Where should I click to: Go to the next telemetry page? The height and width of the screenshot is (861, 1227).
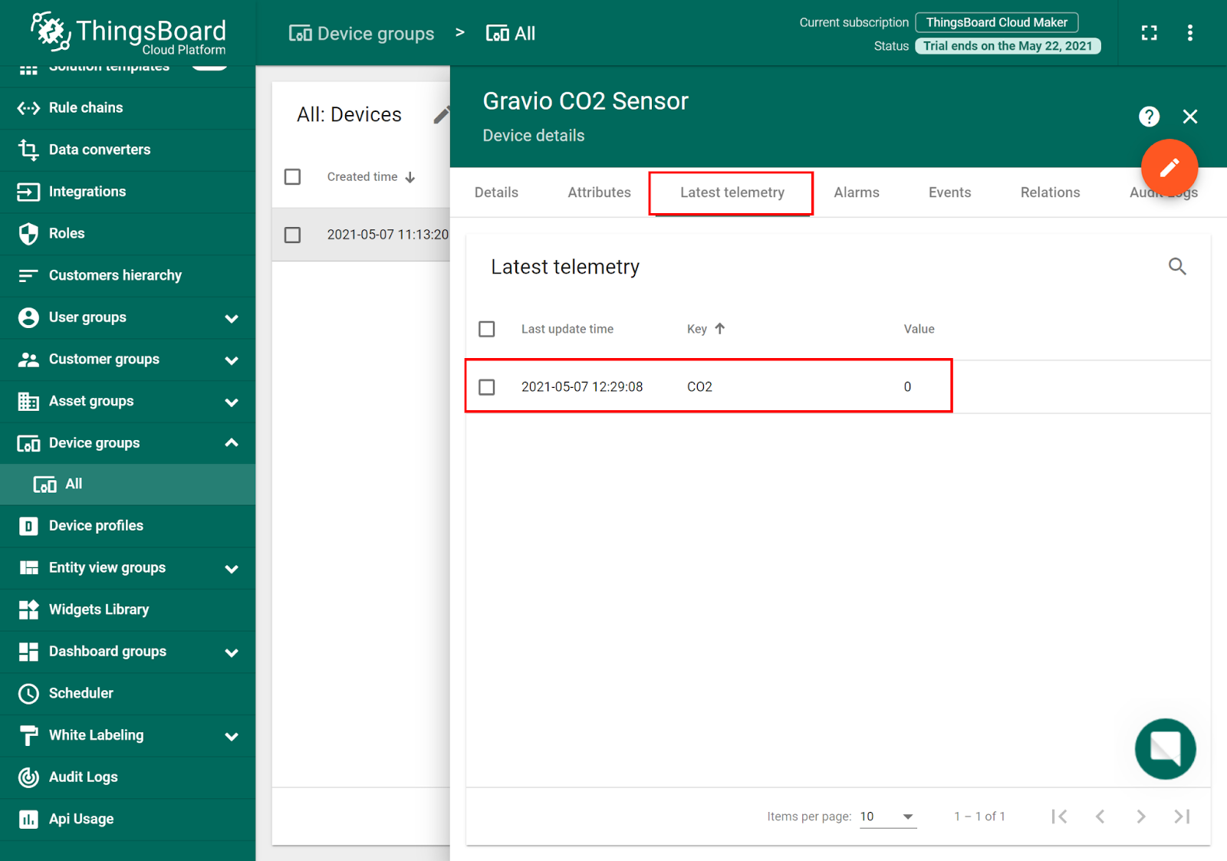point(1141,817)
